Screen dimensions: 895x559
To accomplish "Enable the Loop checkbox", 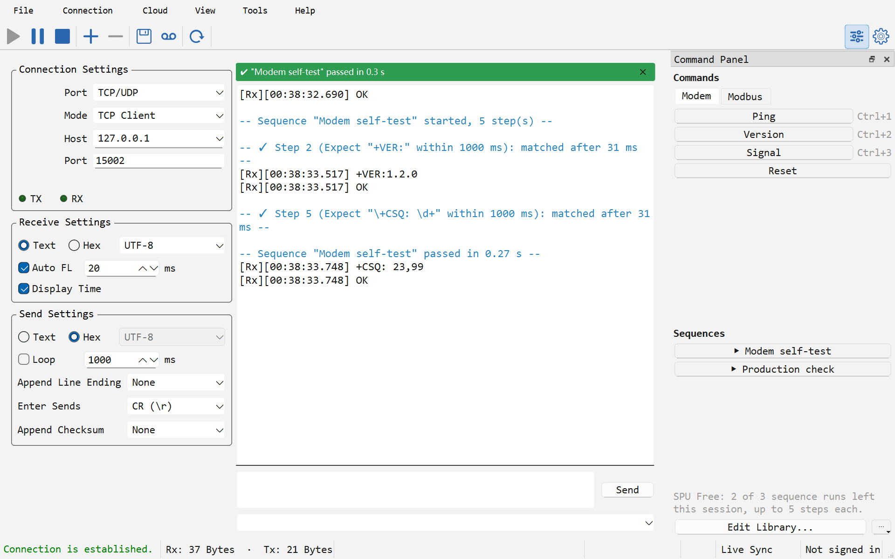I will 24,360.
